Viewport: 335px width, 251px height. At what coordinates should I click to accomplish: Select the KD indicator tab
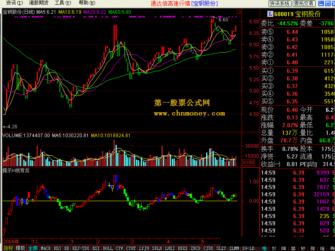(x=67, y=248)
